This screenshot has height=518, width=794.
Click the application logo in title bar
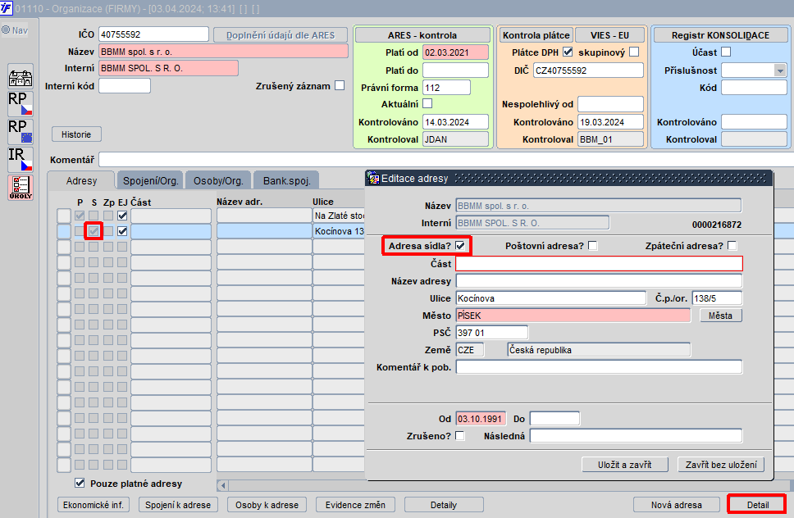tap(6, 7)
